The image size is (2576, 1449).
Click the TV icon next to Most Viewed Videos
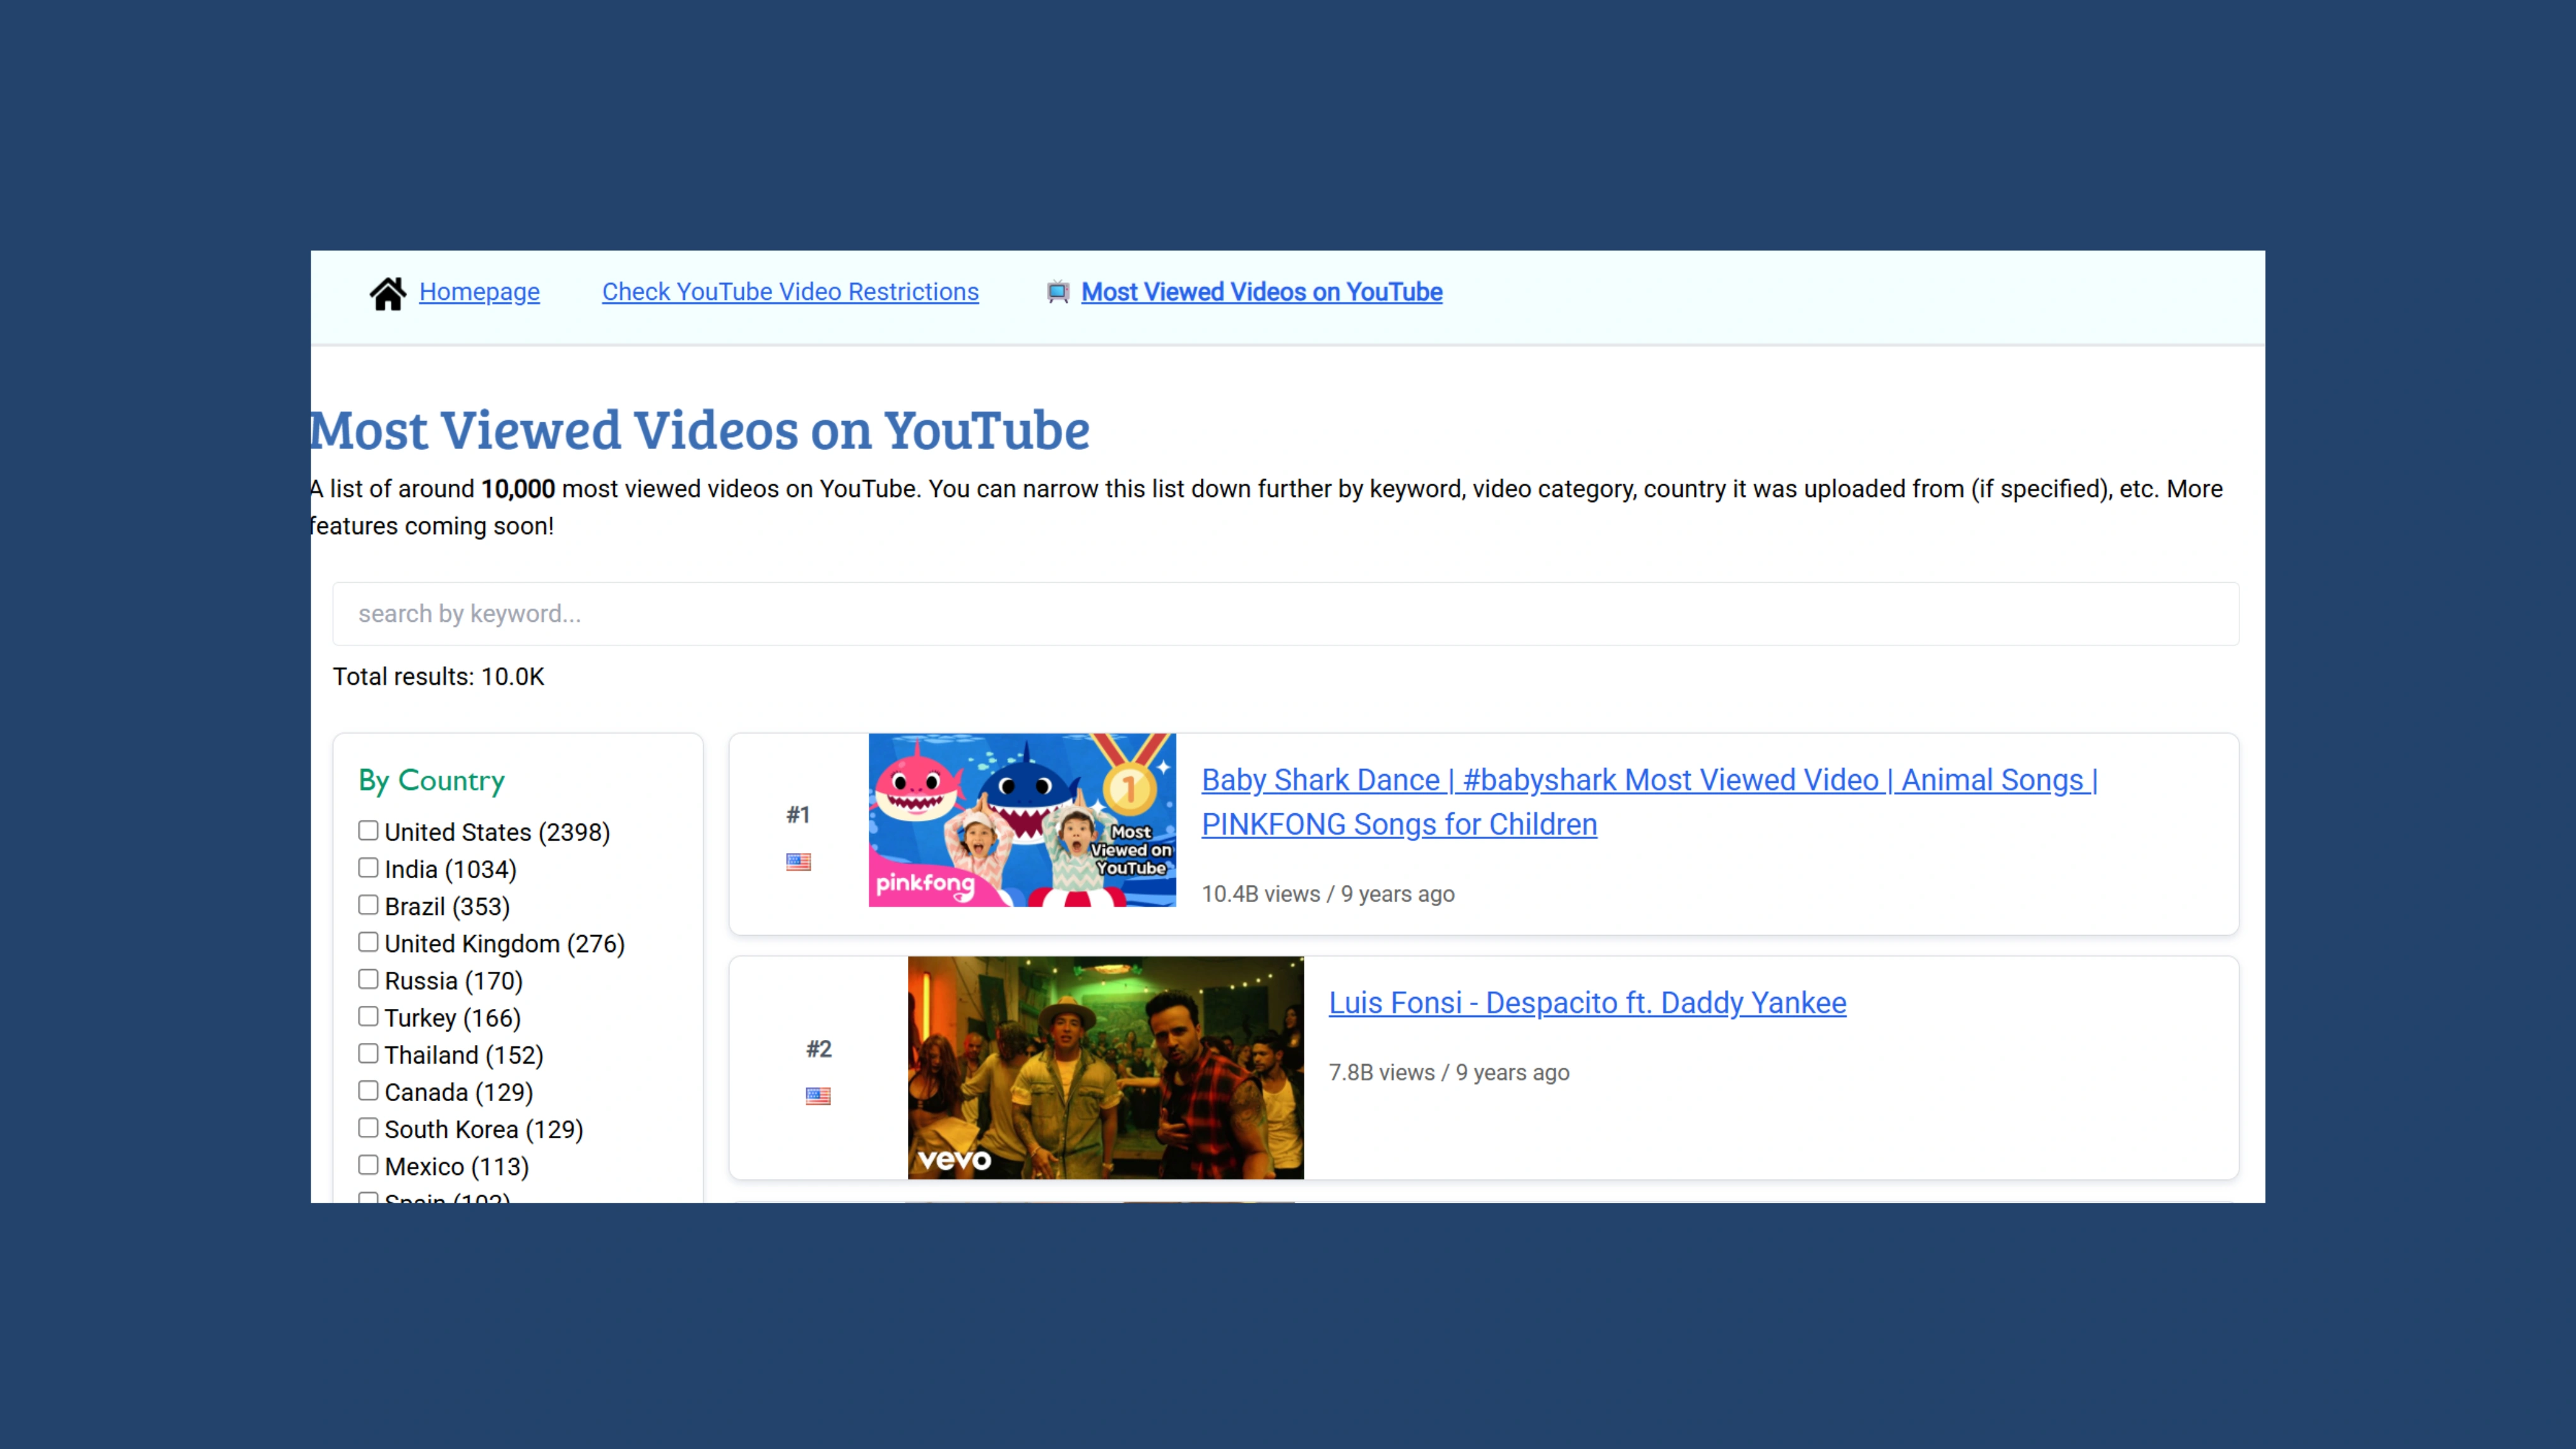coord(1058,292)
